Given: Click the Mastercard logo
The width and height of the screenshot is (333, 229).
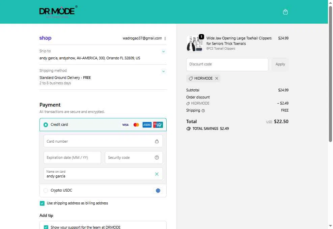Looking at the screenshot, I should click(136, 125).
